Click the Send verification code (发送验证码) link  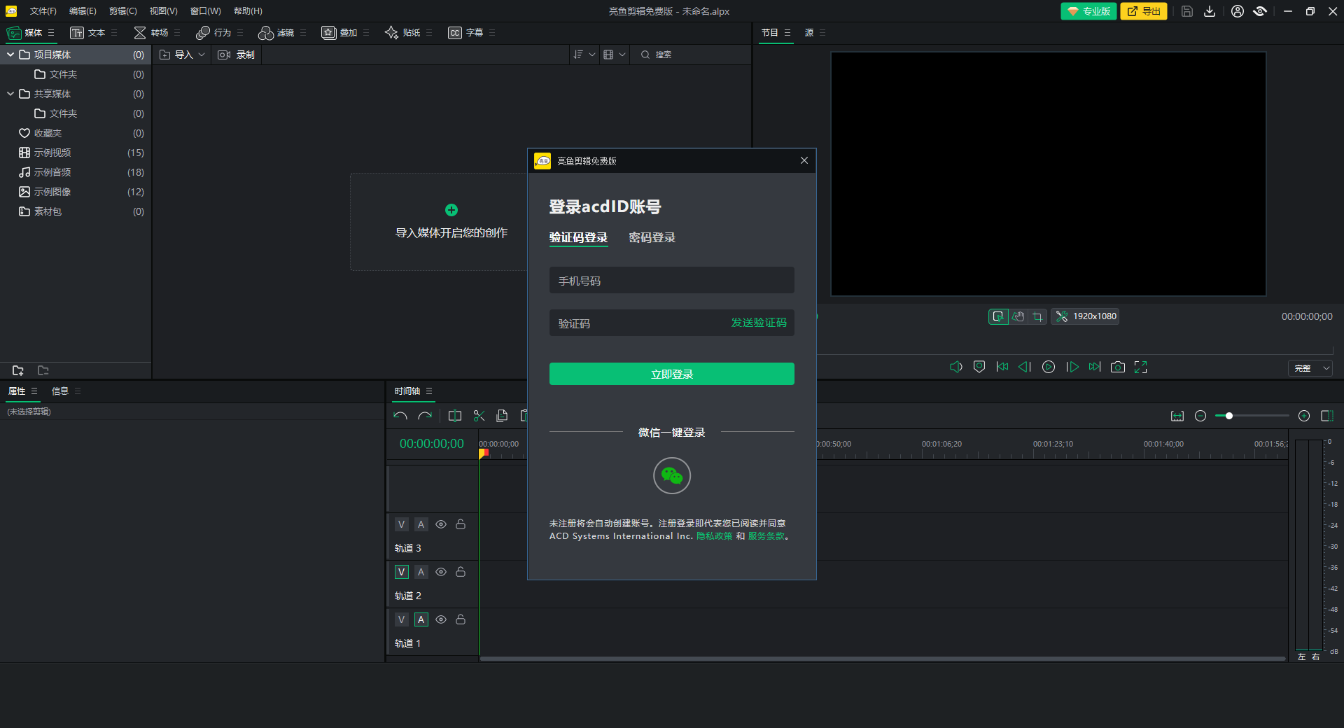[x=758, y=323]
